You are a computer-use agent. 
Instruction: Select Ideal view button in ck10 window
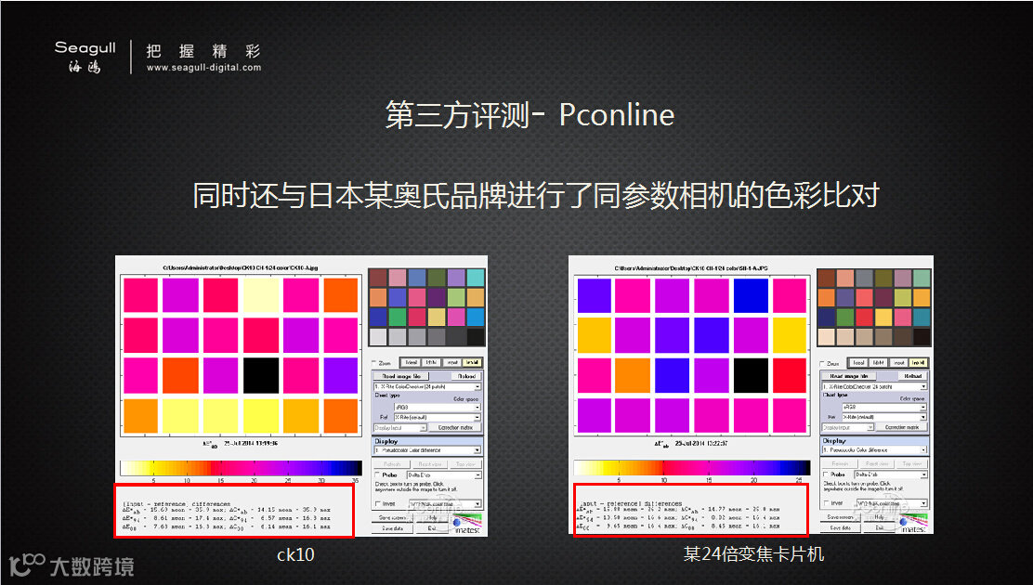[412, 363]
